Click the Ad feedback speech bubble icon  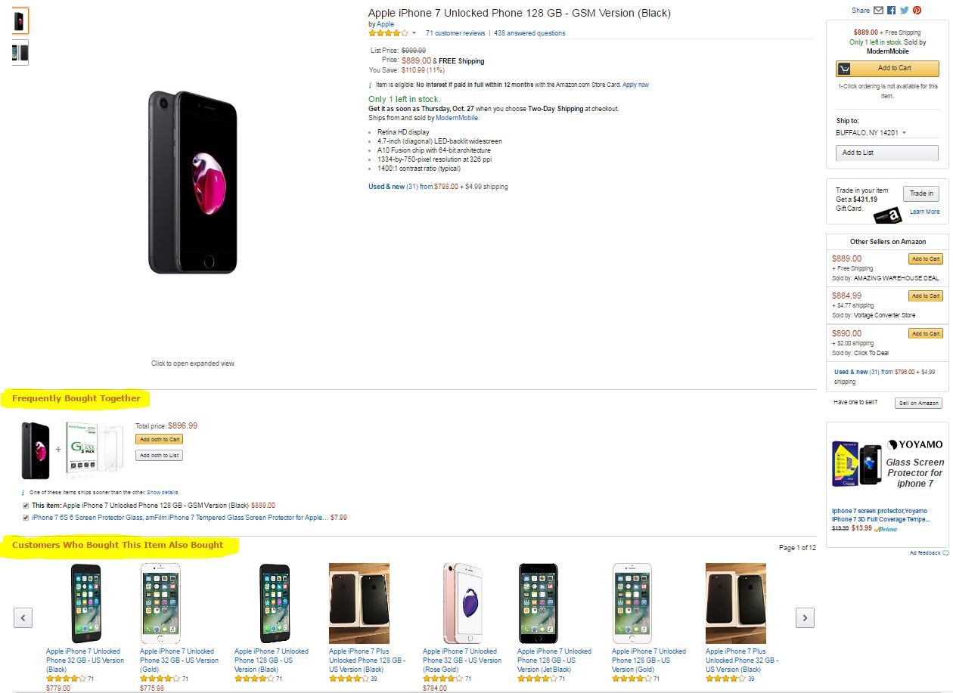[945, 553]
